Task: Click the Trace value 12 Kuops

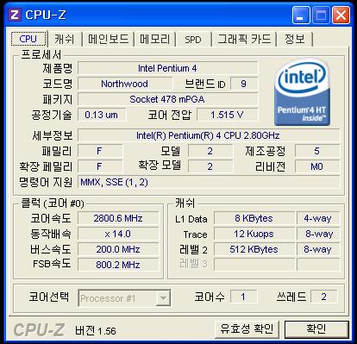Action: (254, 234)
